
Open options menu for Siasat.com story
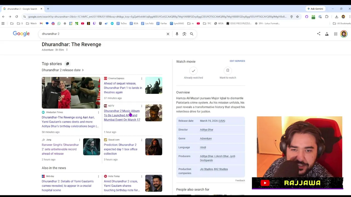tap(142, 140)
